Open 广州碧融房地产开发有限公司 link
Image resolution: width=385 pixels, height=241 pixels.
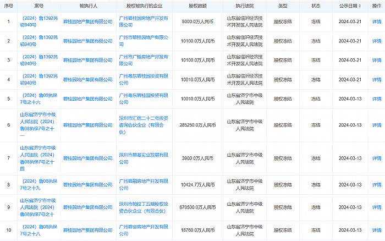pyautogui.click(x=144, y=185)
